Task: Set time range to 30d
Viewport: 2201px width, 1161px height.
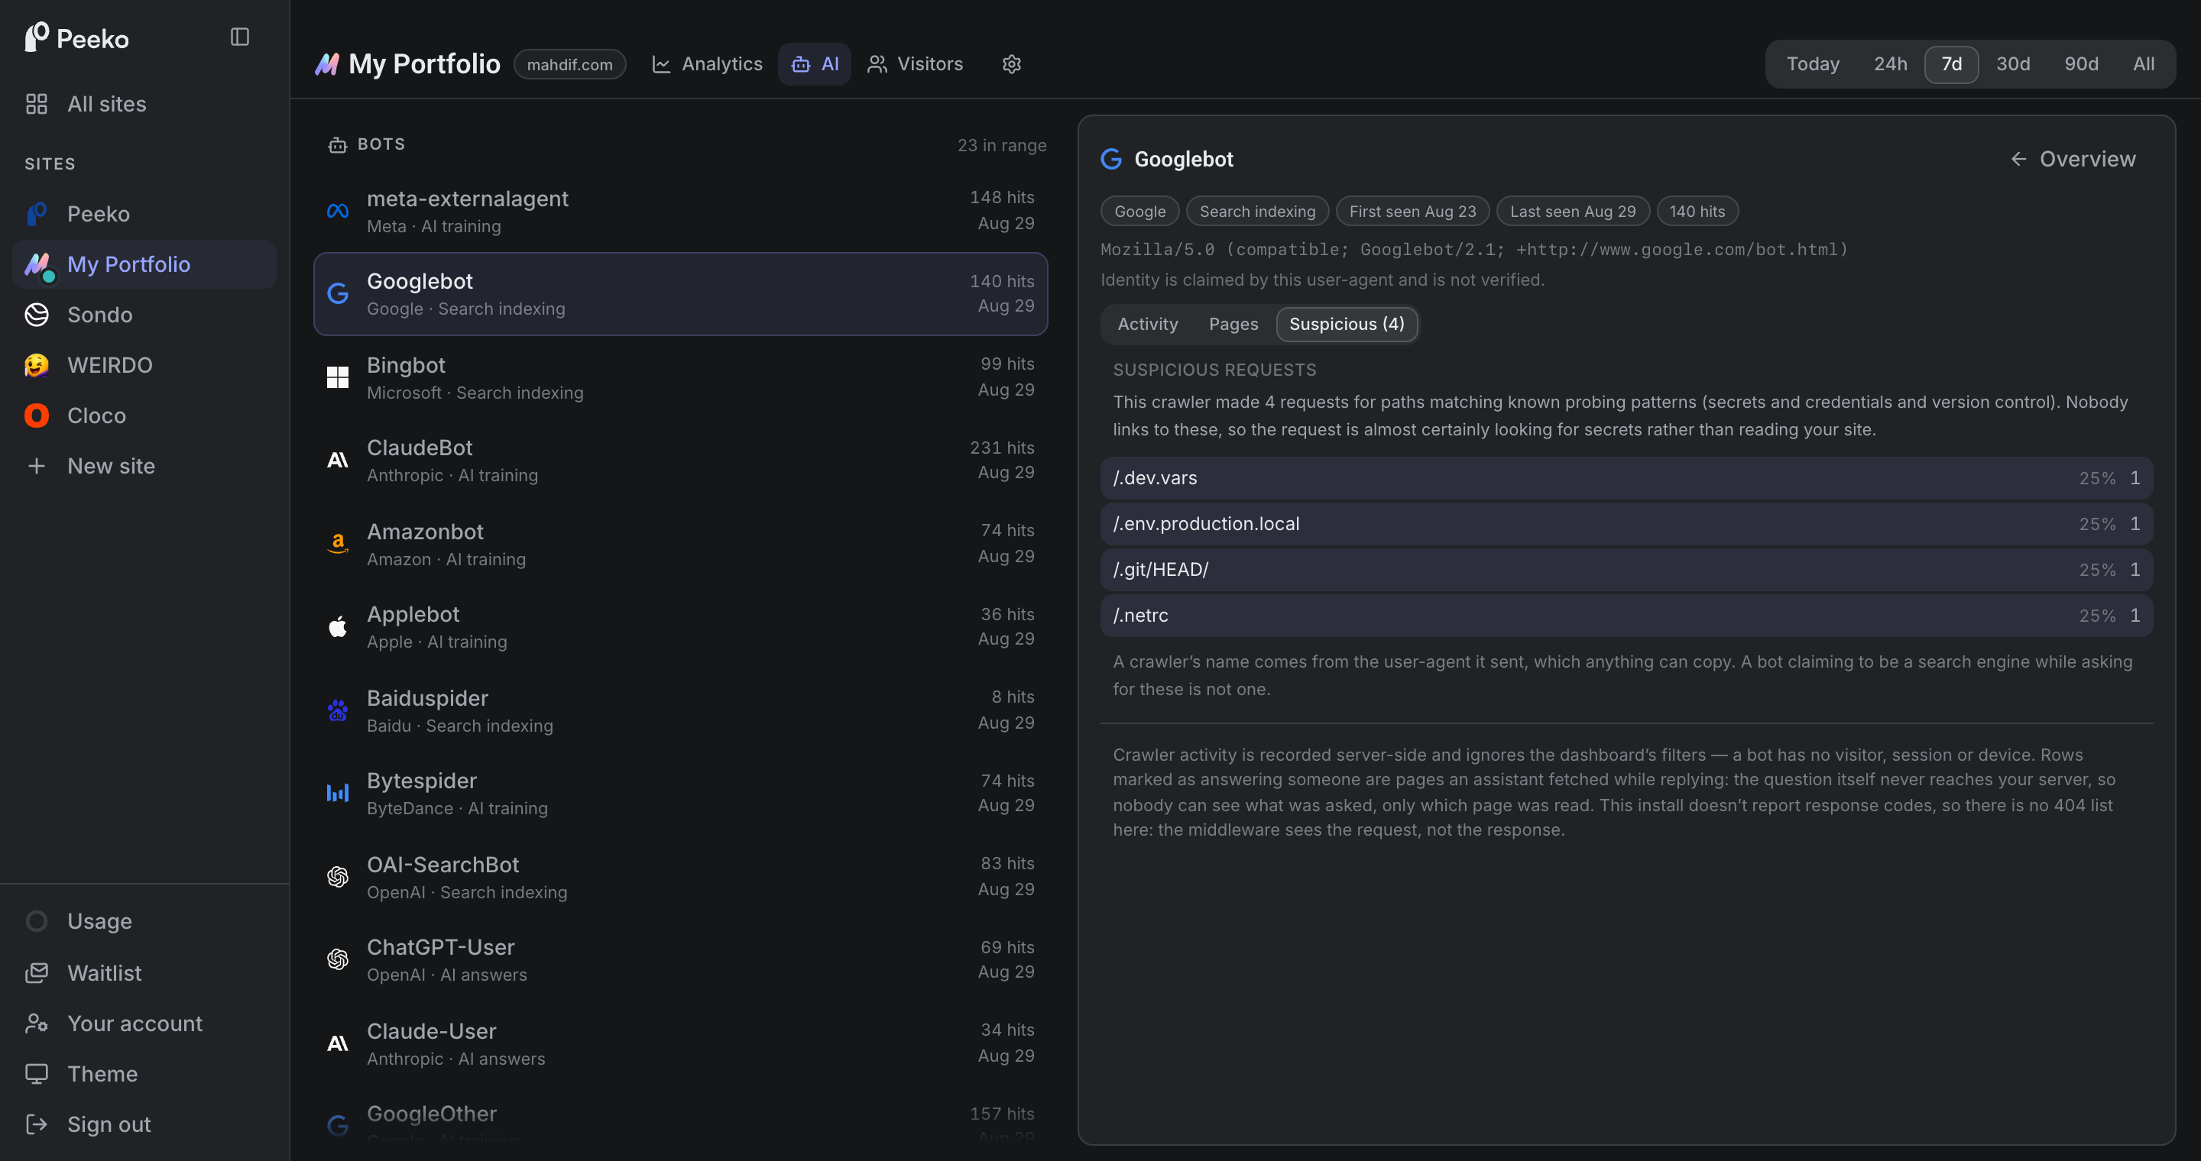Action: click(x=2012, y=64)
